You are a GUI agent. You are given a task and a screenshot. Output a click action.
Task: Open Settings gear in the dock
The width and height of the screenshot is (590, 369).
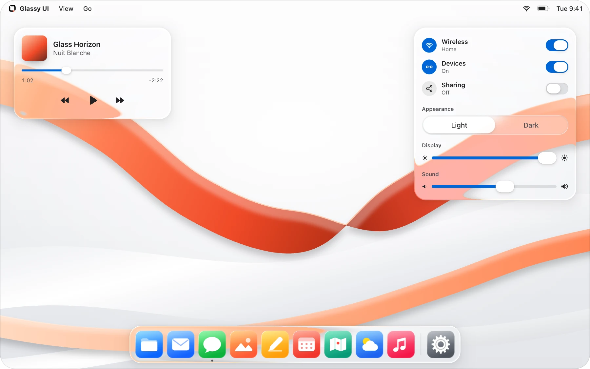(441, 344)
